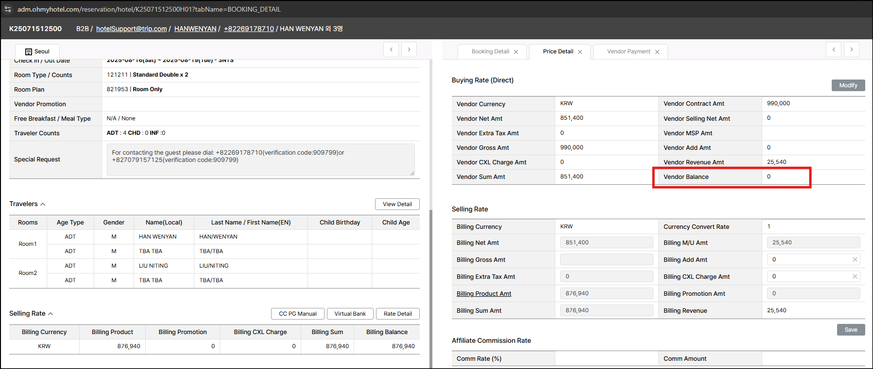Clear the Billing Add Amt field
The image size is (873, 369).
(x=855, y=259)
